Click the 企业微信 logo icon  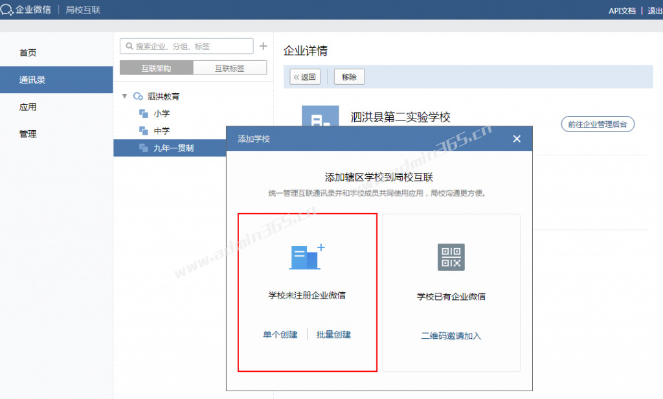tap(6, 10)
